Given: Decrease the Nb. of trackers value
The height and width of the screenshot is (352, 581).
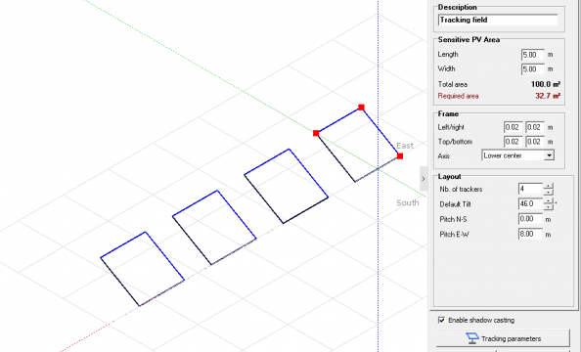Looking at the screenshot, I should tap(549, 192).
